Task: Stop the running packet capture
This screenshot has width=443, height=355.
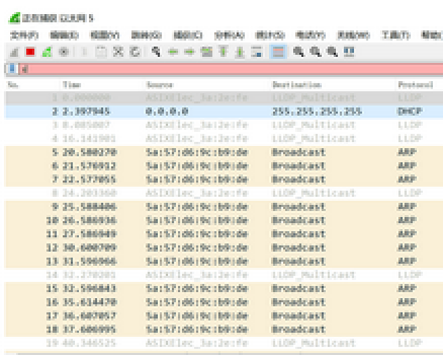Action: click(30, 52)
